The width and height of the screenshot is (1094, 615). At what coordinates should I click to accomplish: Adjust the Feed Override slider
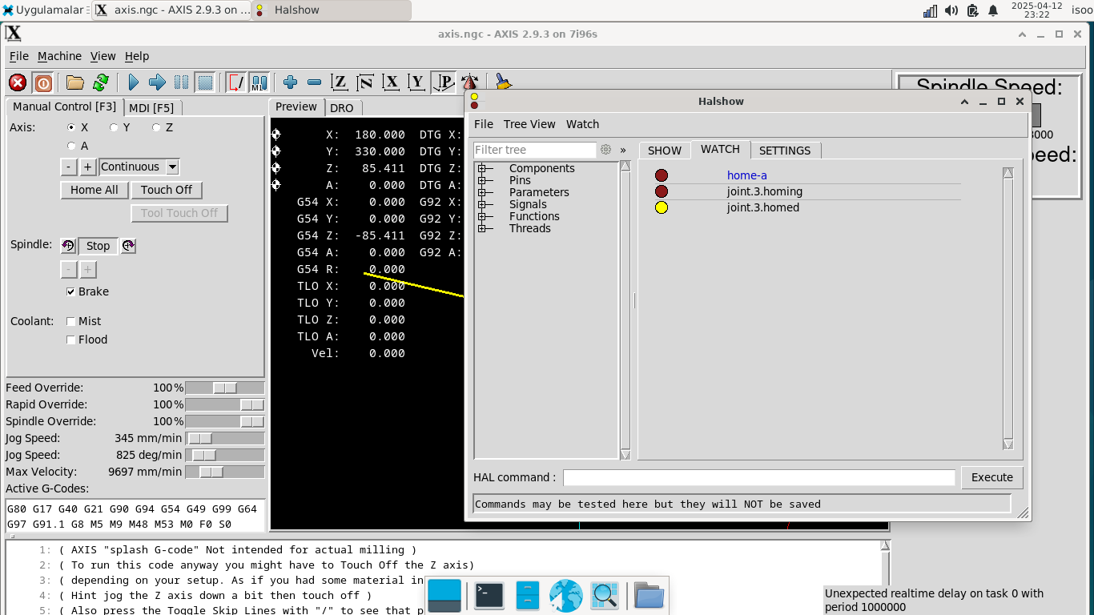pos(225,388)
